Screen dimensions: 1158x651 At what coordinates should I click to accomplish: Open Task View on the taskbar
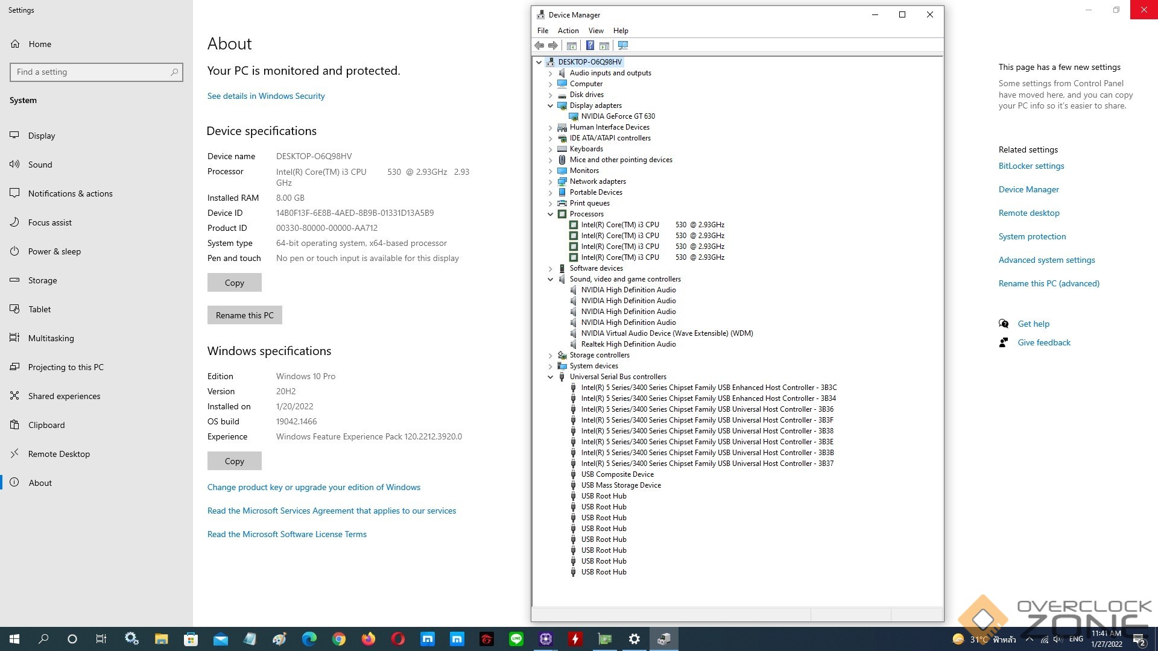(101, 639)
